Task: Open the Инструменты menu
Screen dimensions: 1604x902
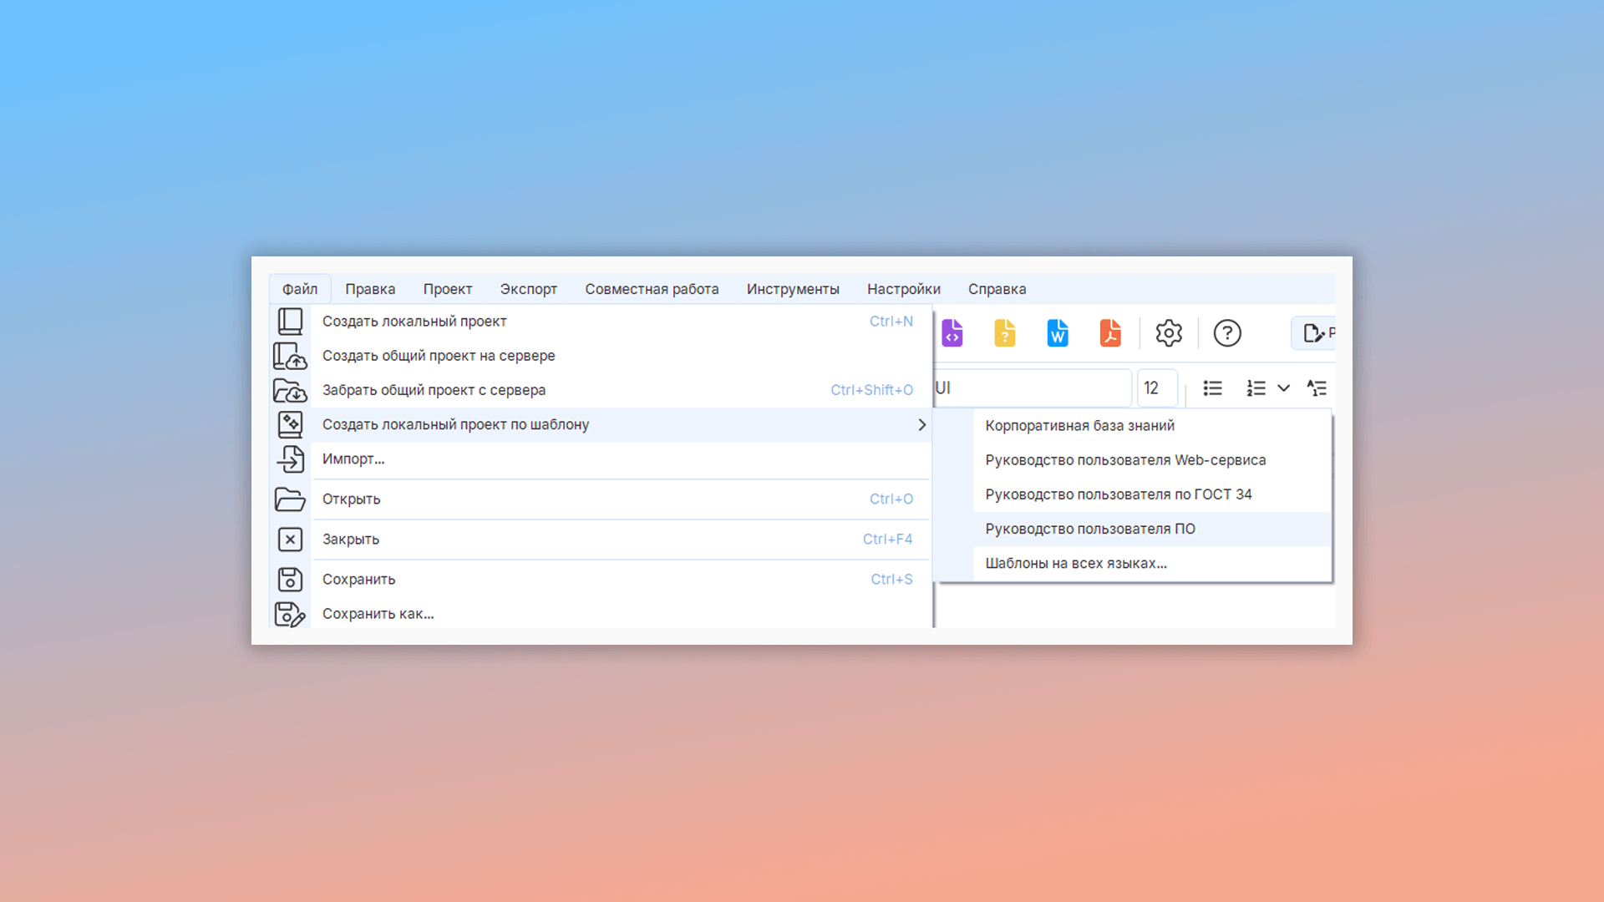Action: tap(793, 289)
